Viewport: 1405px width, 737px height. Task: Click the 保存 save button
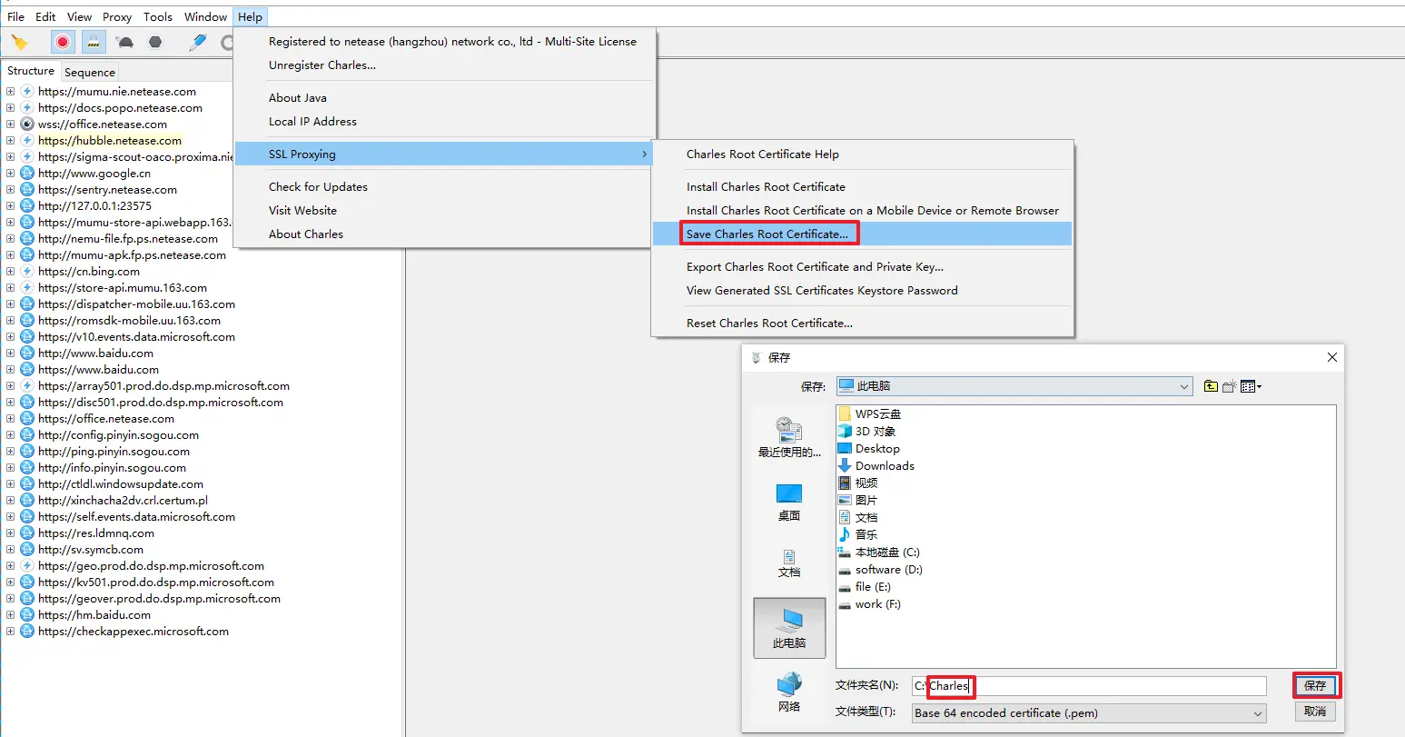(x=1315, y=685)
